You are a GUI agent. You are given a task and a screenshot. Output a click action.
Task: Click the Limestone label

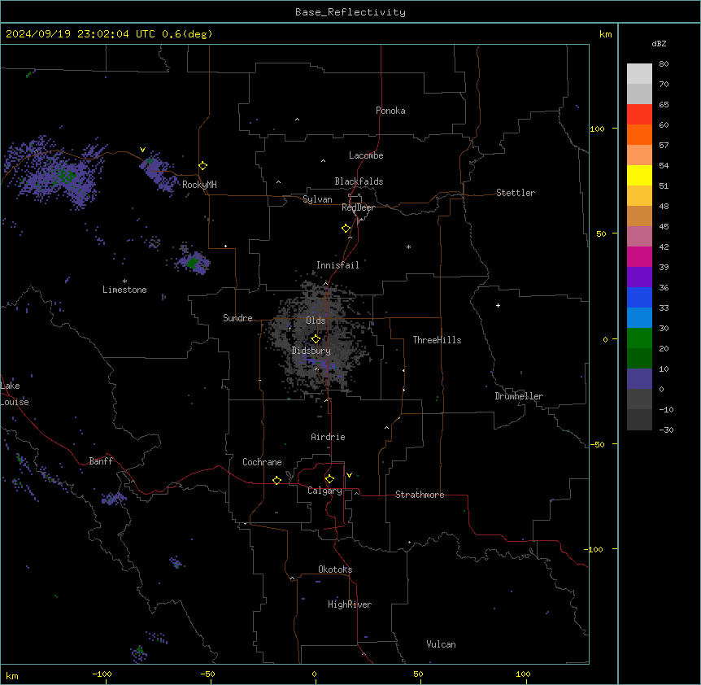tap(124, 290)
